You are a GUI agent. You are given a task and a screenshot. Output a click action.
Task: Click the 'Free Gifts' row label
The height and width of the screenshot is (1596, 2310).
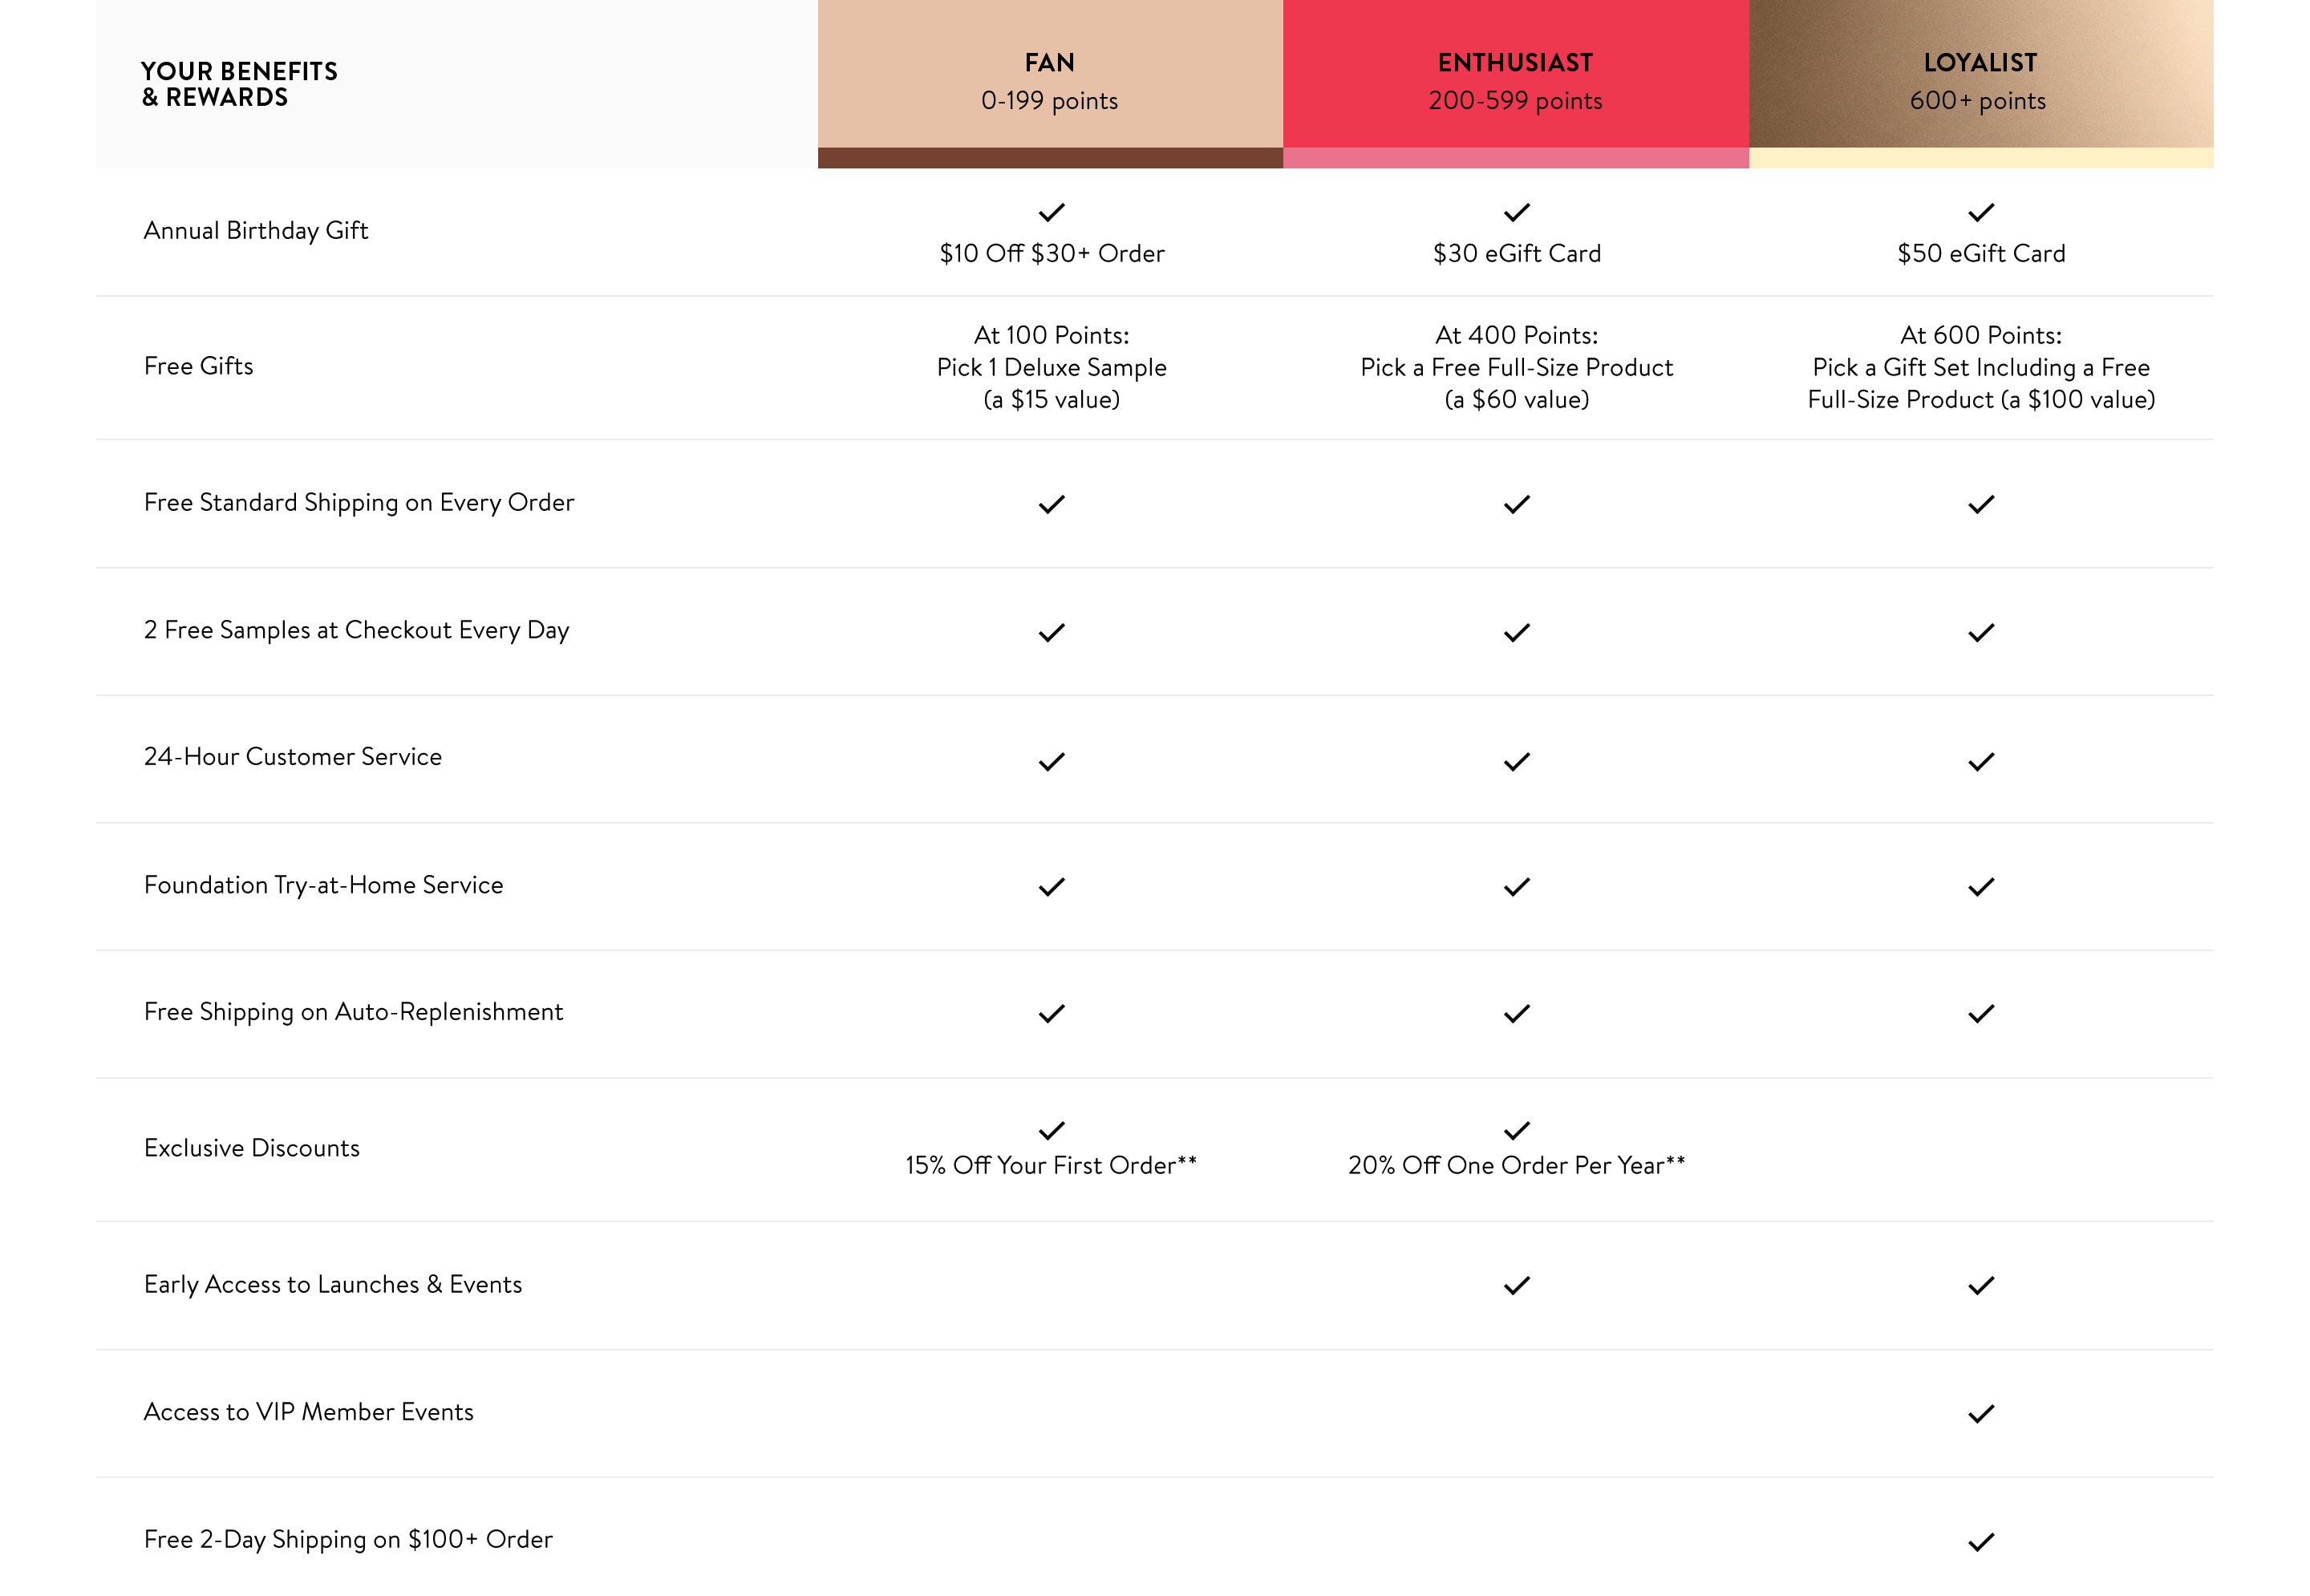pos(198,366)
